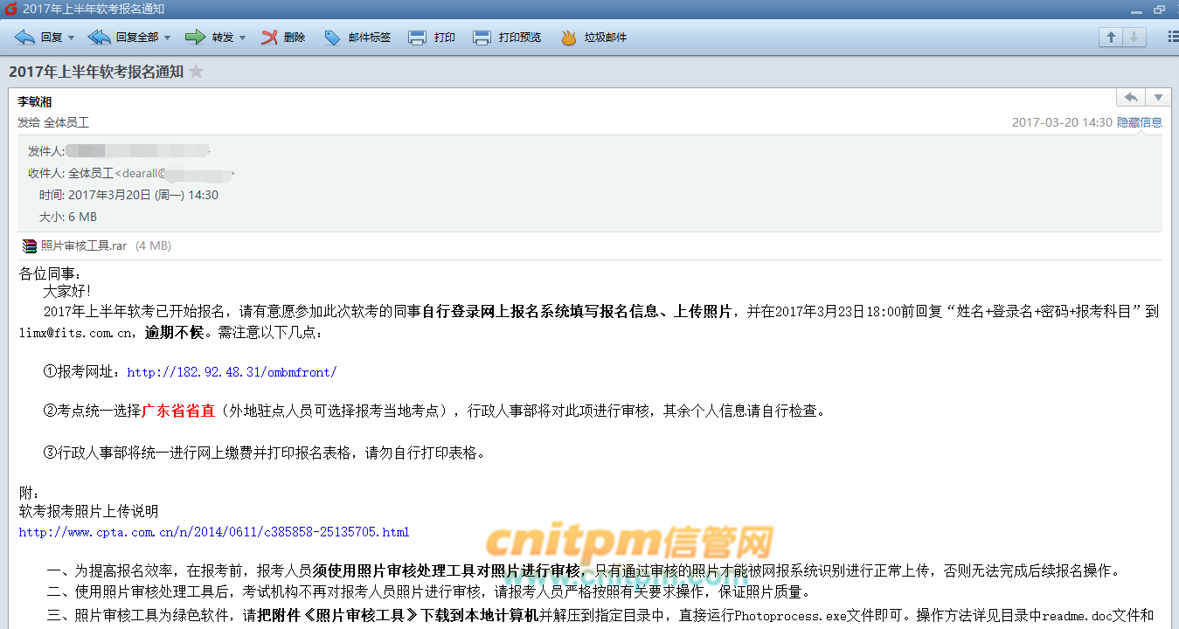
Task: Click the 转发 (Forward) green arrow icon
Action: tap(195, 38)
